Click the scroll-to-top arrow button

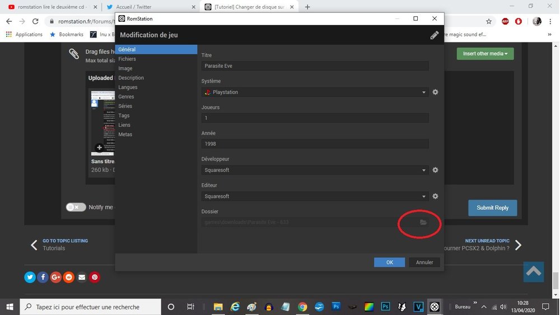click(534, 272)
